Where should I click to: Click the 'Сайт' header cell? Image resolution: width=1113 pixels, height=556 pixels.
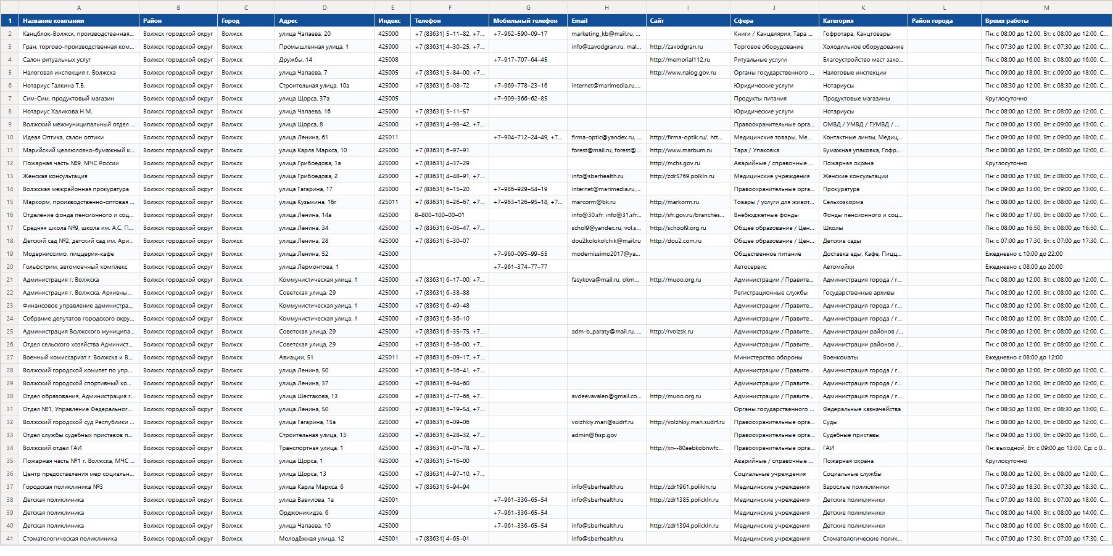[x=688, y=20]
